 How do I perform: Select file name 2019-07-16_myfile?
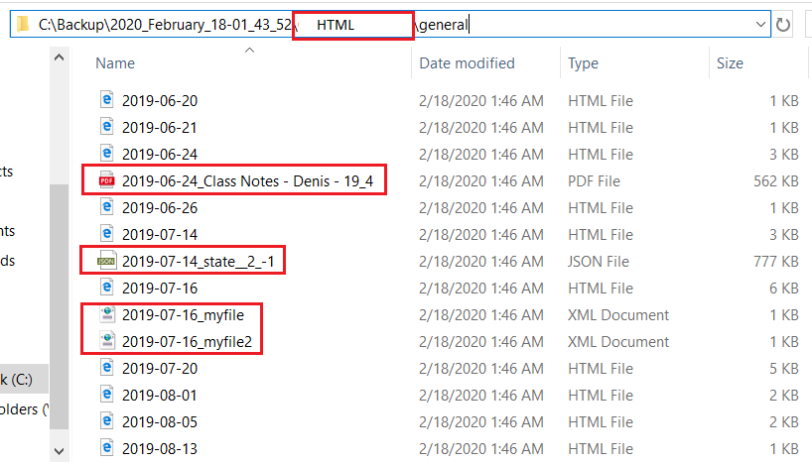pyautogui.click(x=183, y=315)
